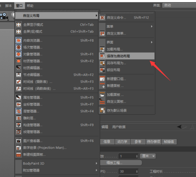Image resolution: width=196 pixels, height=177 pixels.
Task: Expand the 菜单 submenu arrow
Action: 152,26
